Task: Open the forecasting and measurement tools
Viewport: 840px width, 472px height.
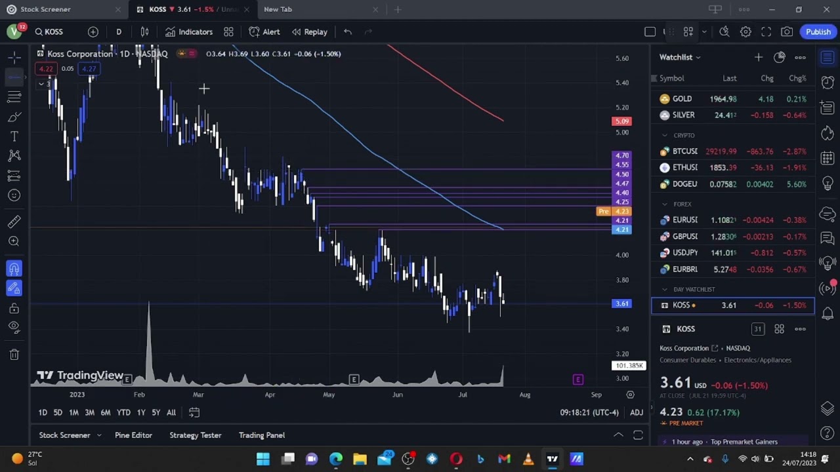Action: pos(14,176)
